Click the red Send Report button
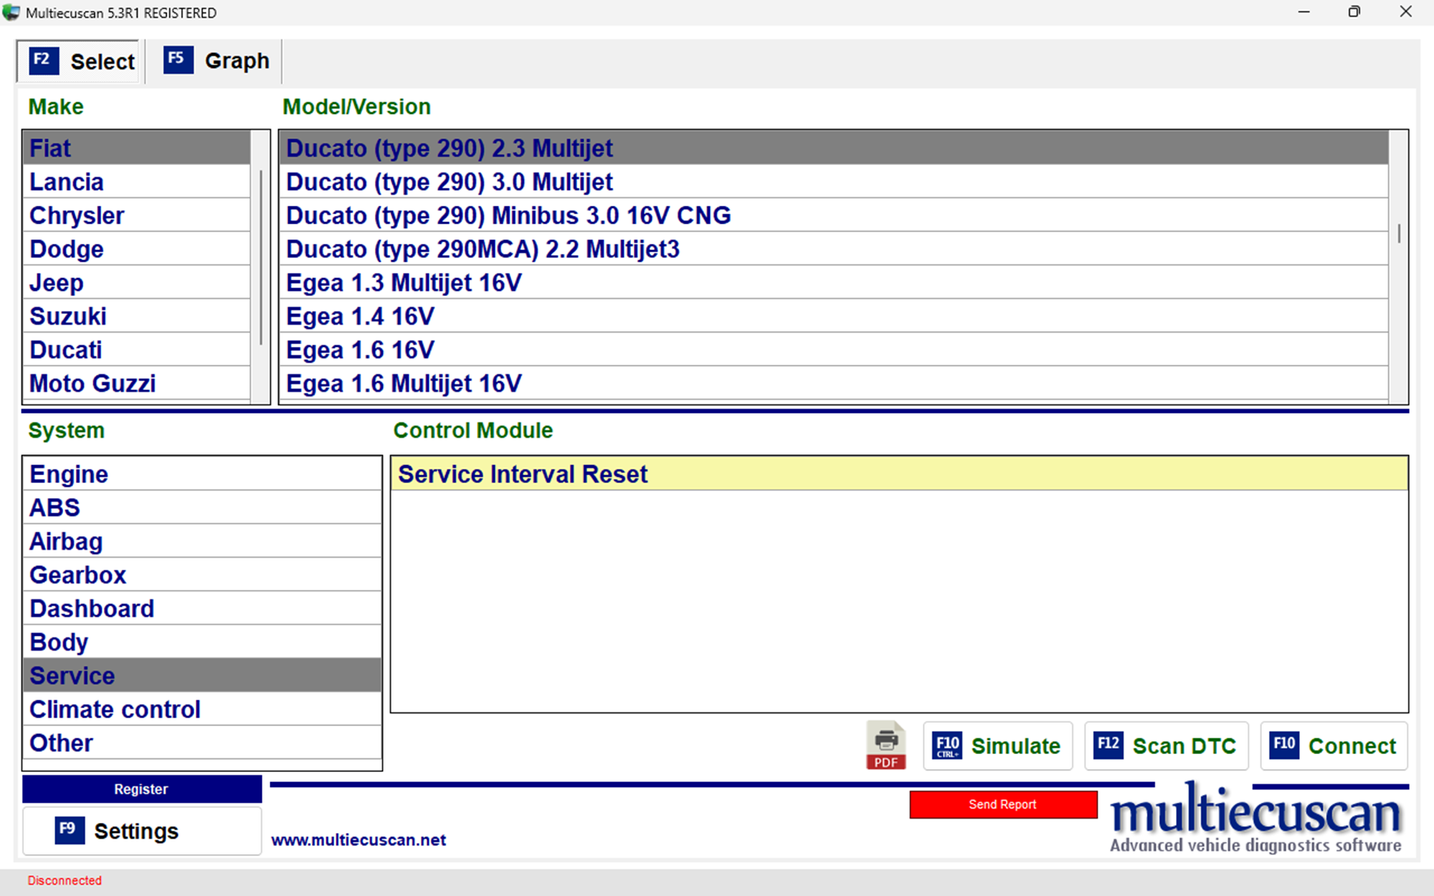The width and height of the screenshot is (1434, 896). (1003, 804)
